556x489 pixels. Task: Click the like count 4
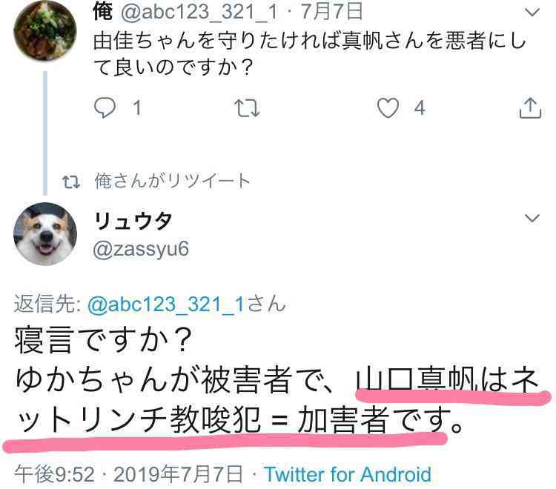(x=420, y=107)
